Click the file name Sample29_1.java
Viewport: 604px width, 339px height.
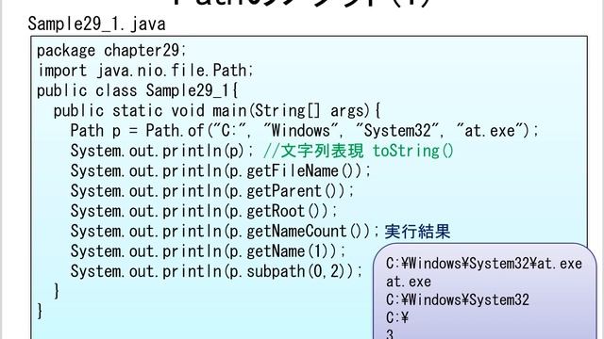tap(96, 24)
